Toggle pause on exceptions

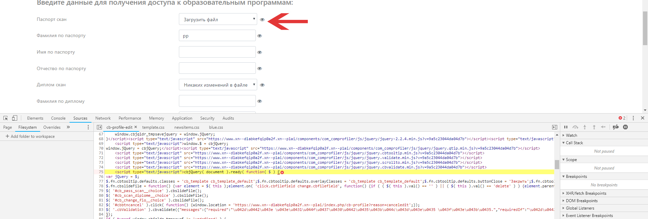(x=625, y=127)
